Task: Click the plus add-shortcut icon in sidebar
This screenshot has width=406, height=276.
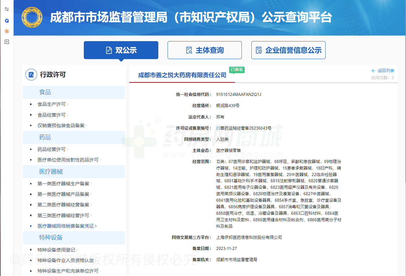Action: click(7, 42)
